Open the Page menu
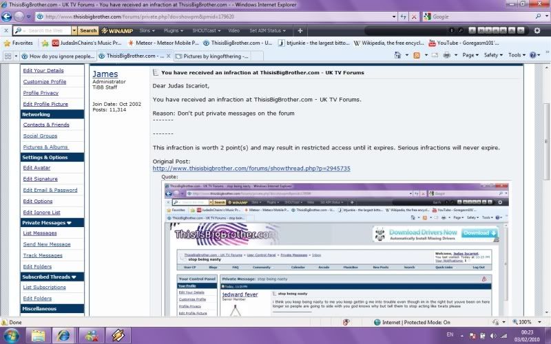Screen dimensions: 551x344 (x=470, y=55)
